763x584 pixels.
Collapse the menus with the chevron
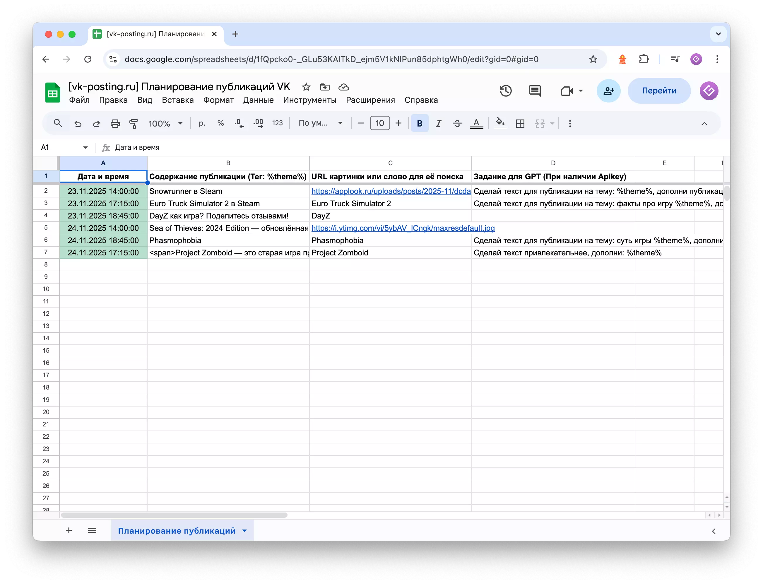pyautogui.click(x=704, y=123)
